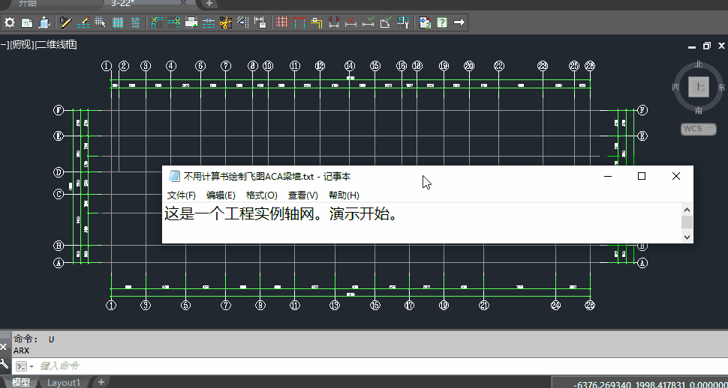This screenshot has height=388, width=728.
Task: Click the blue 3D box with up arrow icon
Action: (44, 22)
